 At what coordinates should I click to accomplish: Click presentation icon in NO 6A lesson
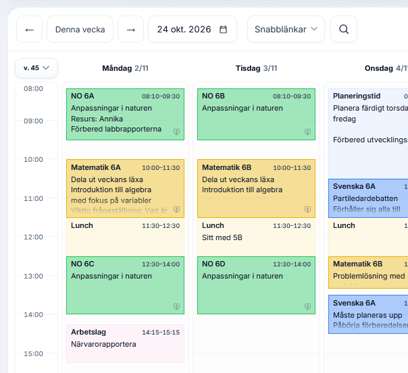pyautogui.click(x=177, y=132)
